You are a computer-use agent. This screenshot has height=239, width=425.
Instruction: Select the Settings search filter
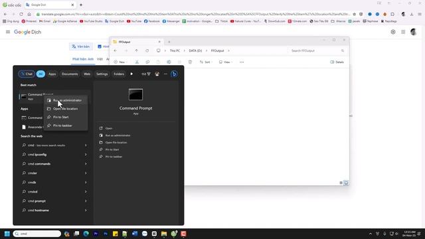[102, 74]
